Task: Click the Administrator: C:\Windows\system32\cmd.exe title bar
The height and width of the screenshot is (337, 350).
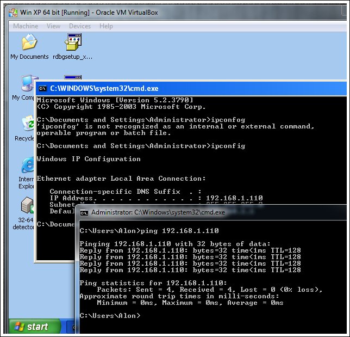Action: [x=211, y=212]
